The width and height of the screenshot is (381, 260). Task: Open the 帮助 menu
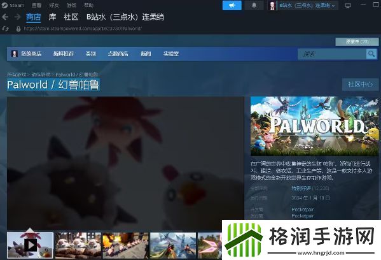tap(88, 5)
